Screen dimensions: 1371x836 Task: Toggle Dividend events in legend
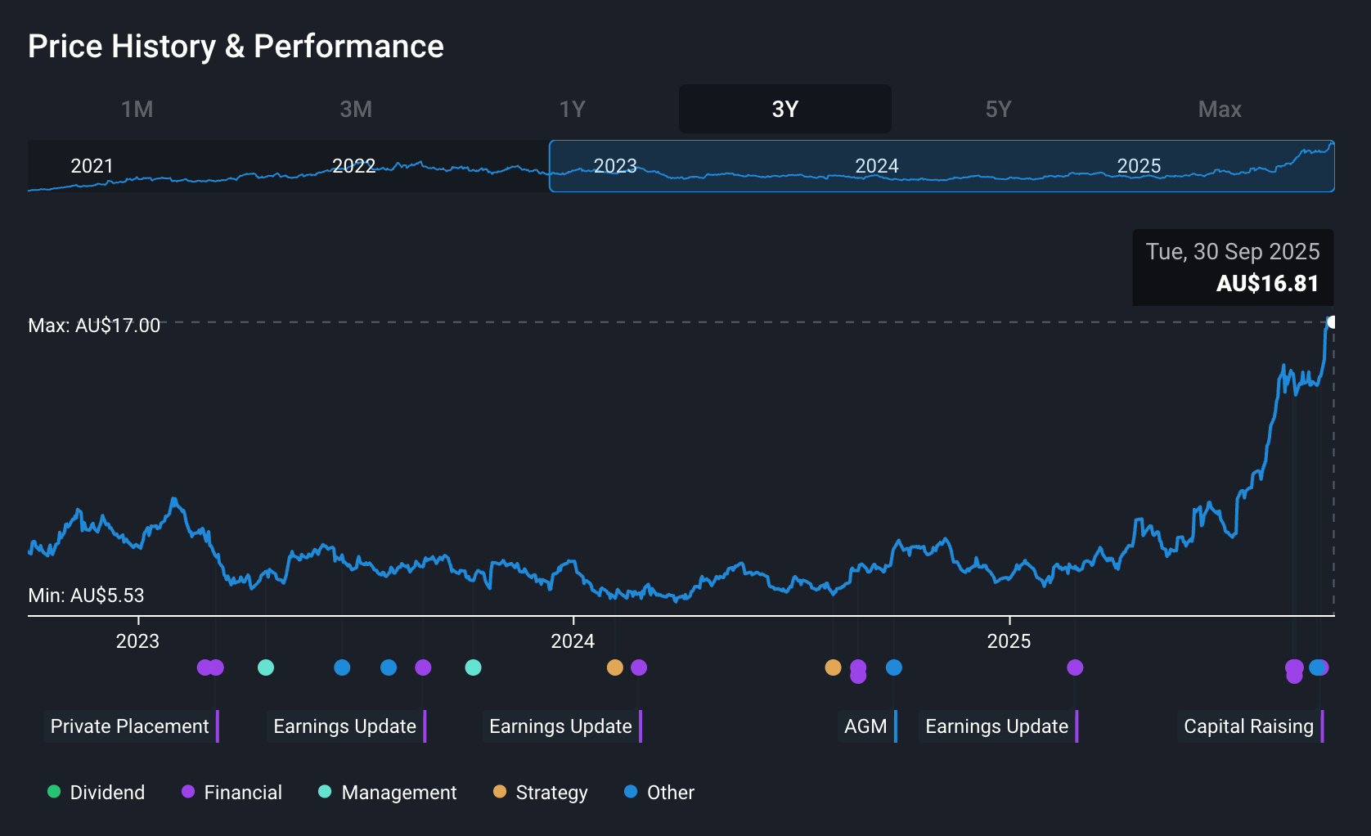pos(96,792)
